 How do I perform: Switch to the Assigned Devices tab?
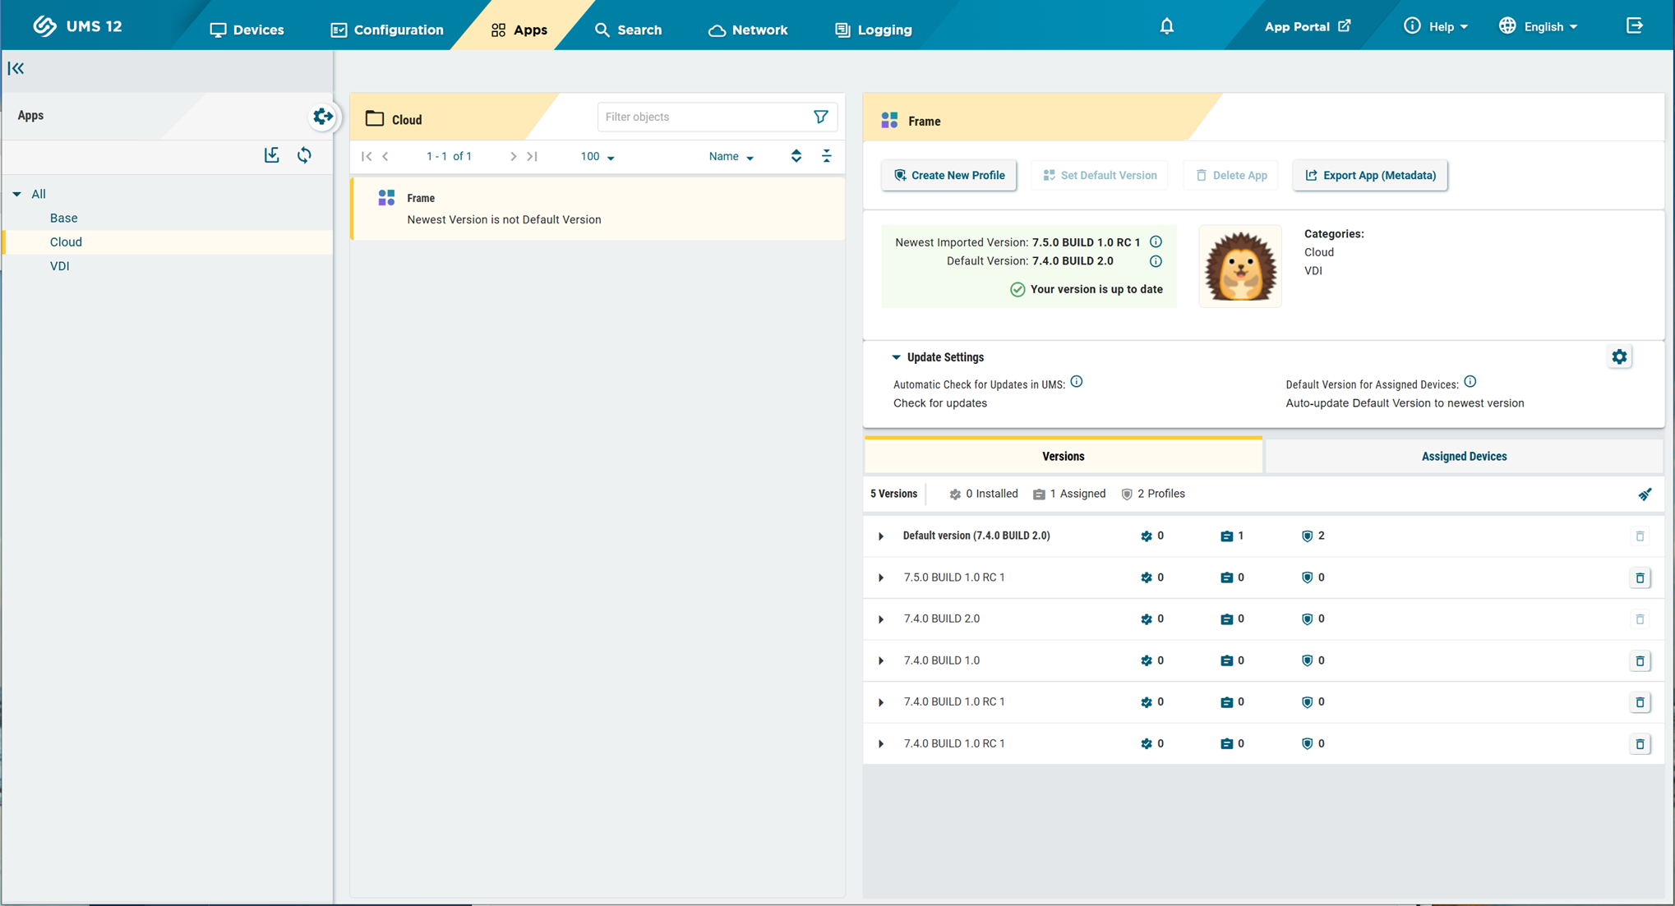[1463, 457]
